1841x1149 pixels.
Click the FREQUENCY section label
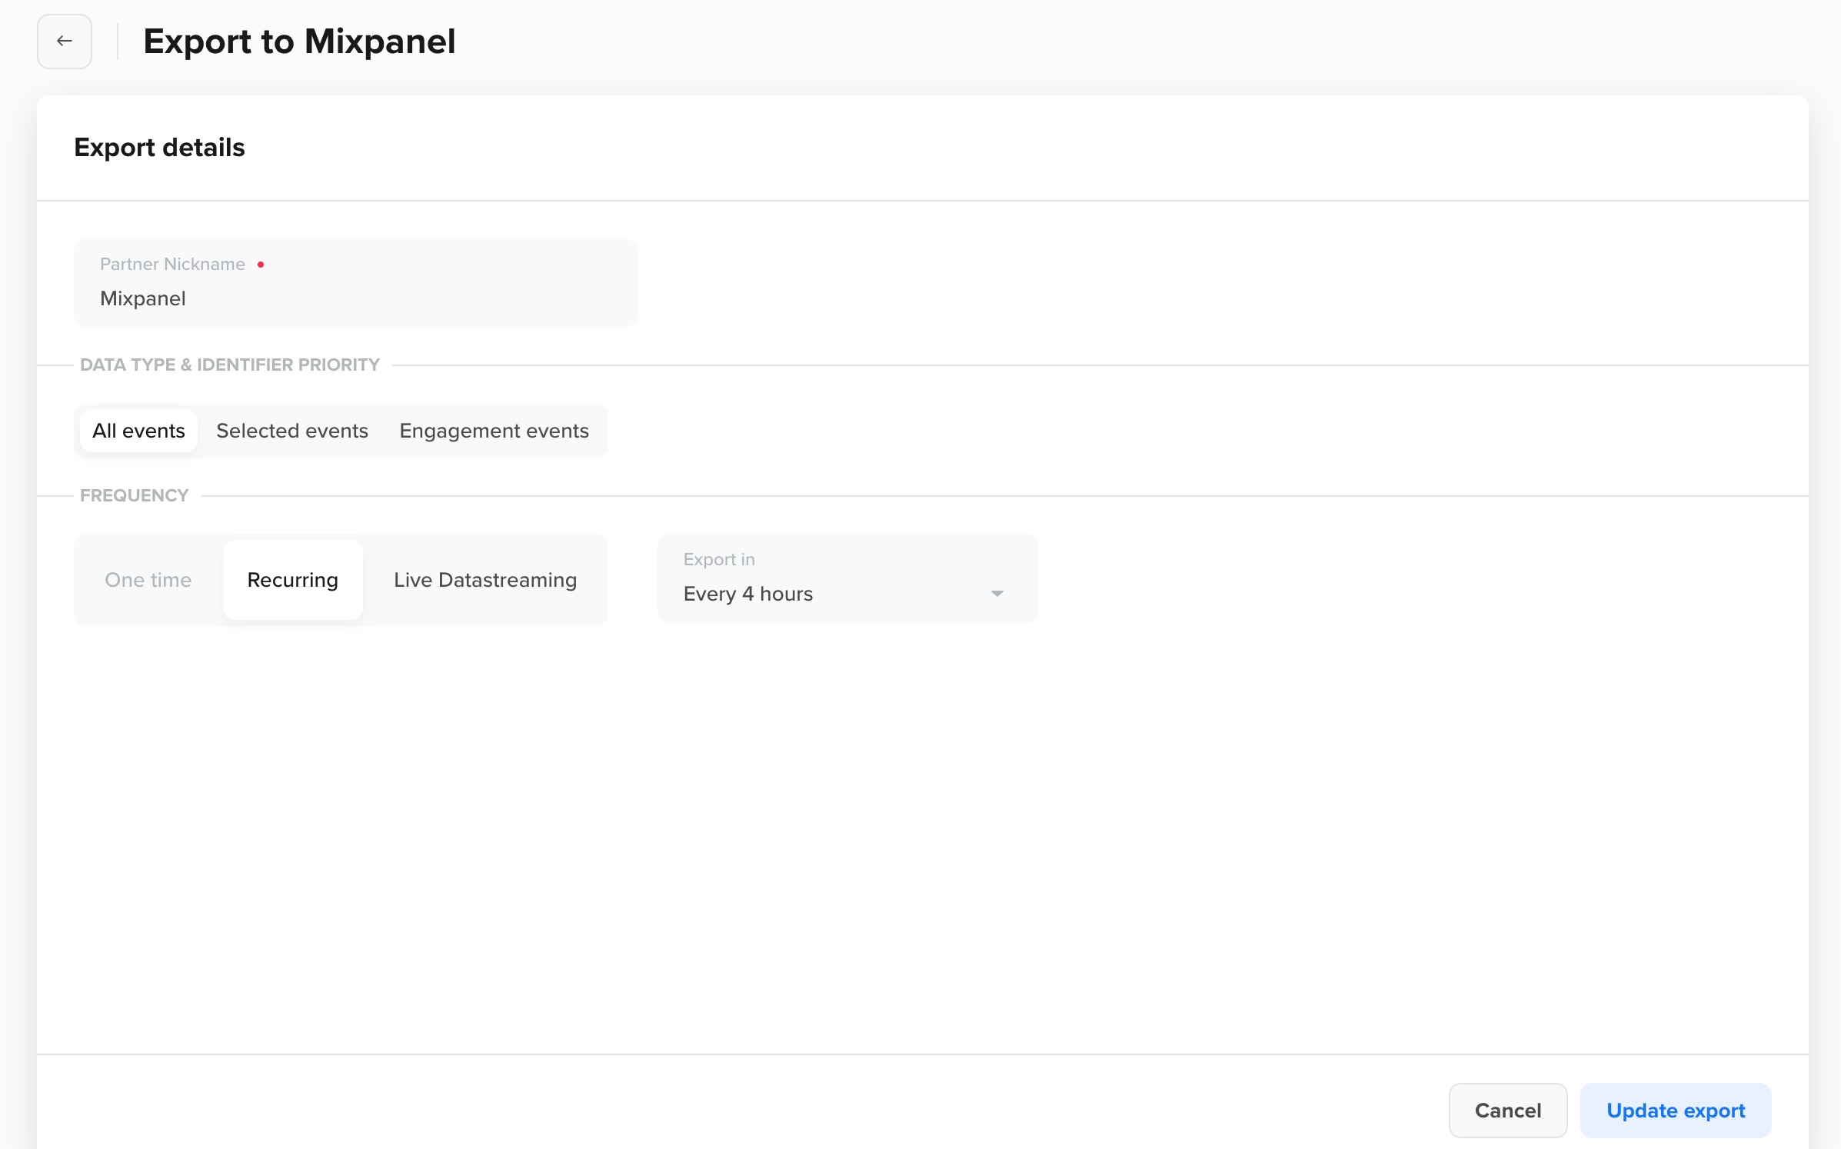pos(135,495)
